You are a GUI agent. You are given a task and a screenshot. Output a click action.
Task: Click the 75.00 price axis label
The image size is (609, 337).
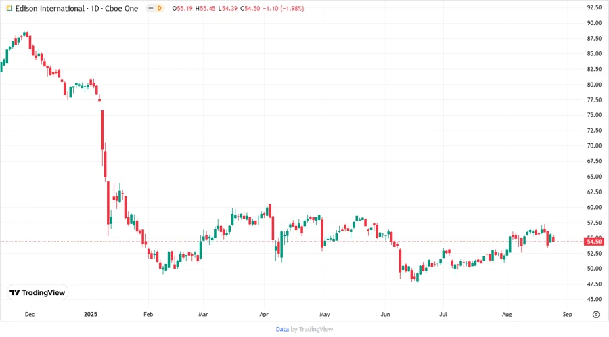(594, 115)
